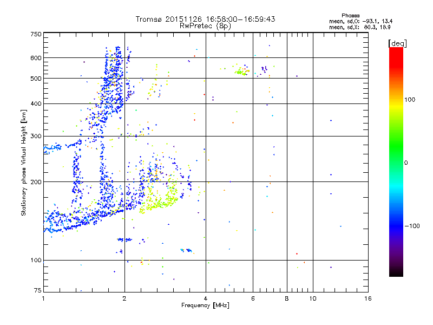Click the x-axis tick label '1'
433x325 pixels.
[43, 298]
